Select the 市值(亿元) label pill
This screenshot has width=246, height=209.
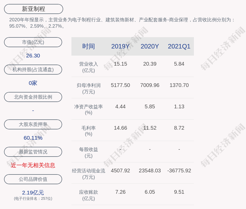(x=33, y=42)
